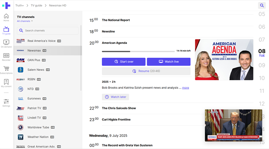Screen dimensions: 269x149
Task: Click the Truth+ logo icon
Action: [x=6, y=5]
